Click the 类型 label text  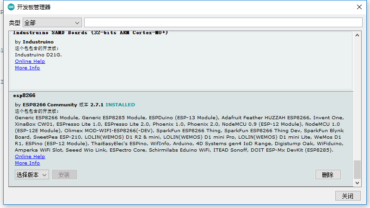[x=15, y=23]
